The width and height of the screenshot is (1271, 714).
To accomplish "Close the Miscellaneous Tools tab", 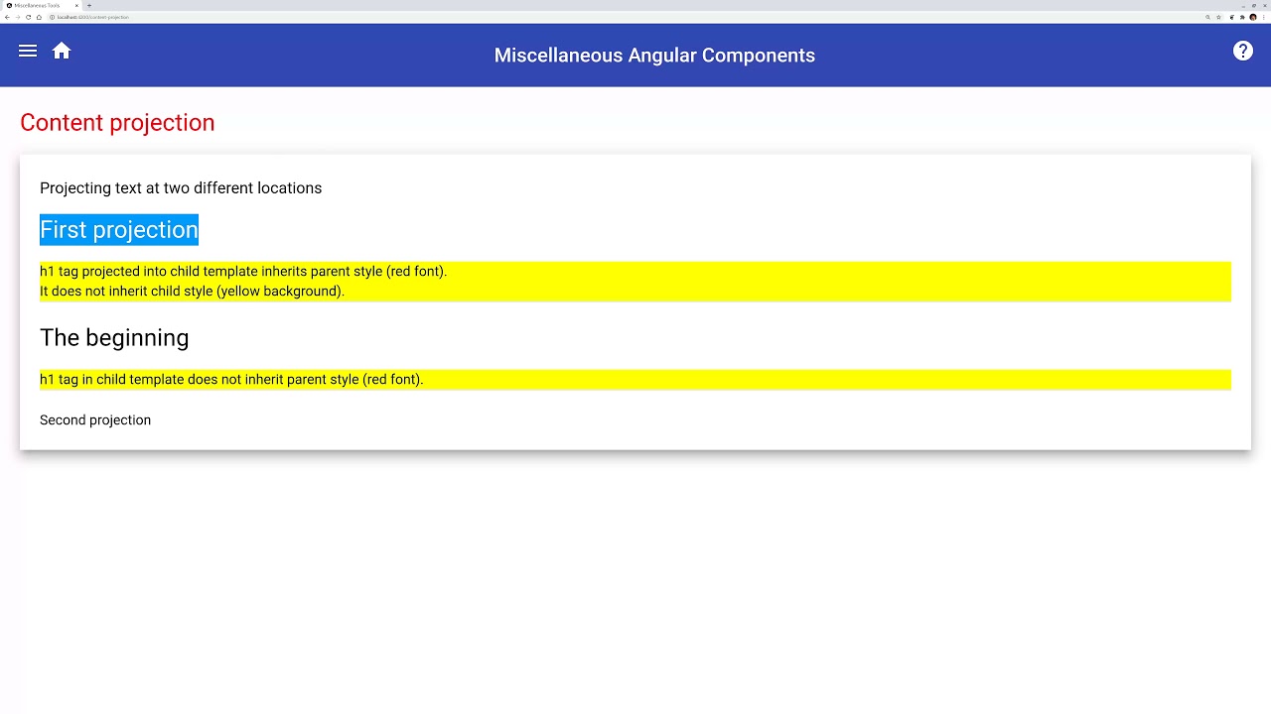I will (76, 5).
